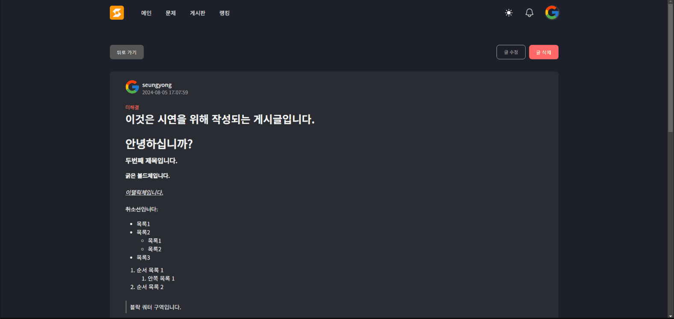Go to the 문제 page
The image size is (674, 319).
[x=171, y=13]
